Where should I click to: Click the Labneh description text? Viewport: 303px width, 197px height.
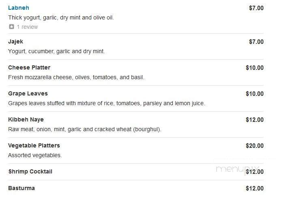point(61,17)
